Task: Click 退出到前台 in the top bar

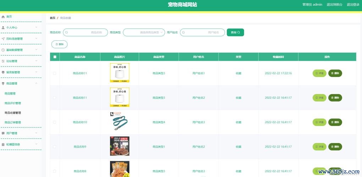Action: tap(335, 5)
